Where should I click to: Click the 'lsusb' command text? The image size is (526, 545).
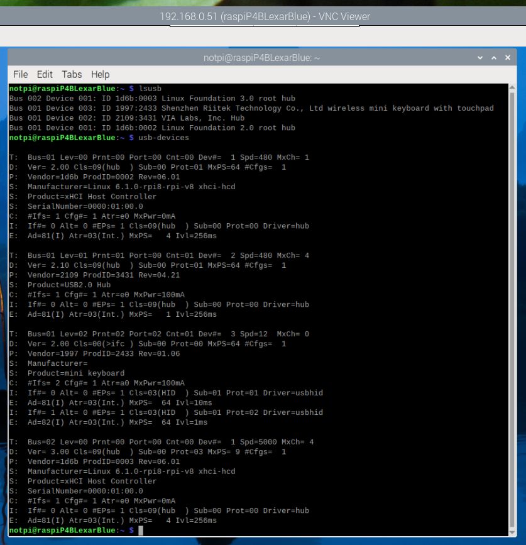(x=150, y=89)
